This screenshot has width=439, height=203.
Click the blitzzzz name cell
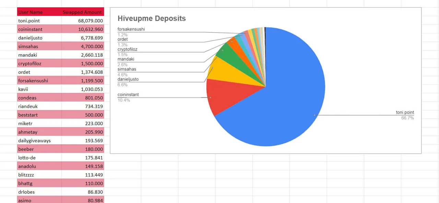[x=39, y=175]
